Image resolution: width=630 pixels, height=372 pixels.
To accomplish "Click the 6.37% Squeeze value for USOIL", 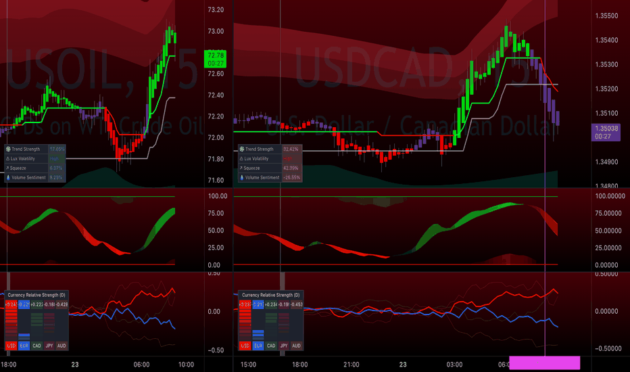I will [x=57, y=168].
